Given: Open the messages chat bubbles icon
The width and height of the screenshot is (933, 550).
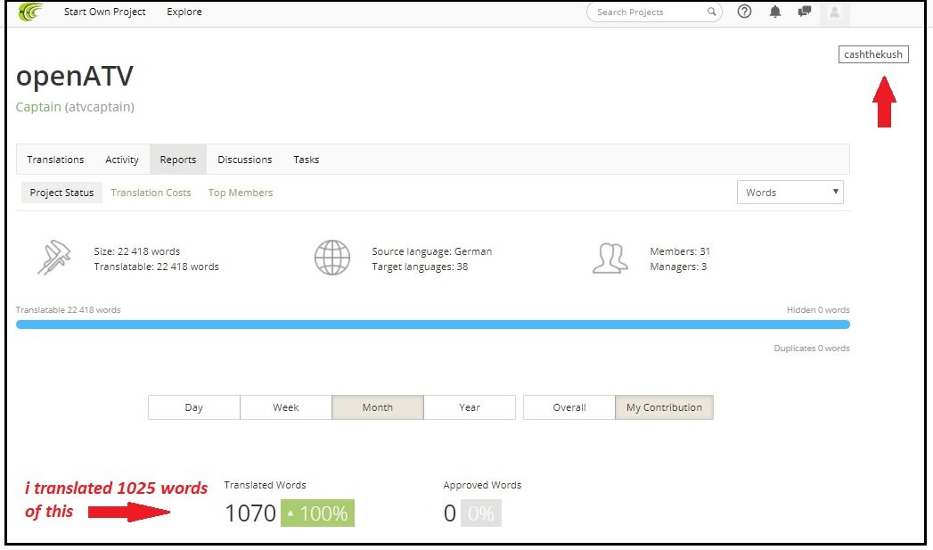Looking at the screenshot, I should [805, 12].
